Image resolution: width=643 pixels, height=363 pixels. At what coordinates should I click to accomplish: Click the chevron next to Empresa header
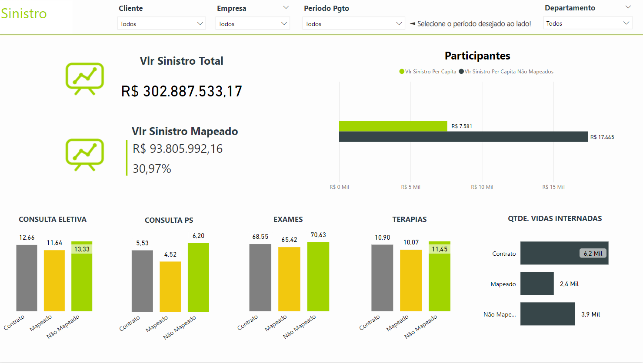[x=286, y=8]
